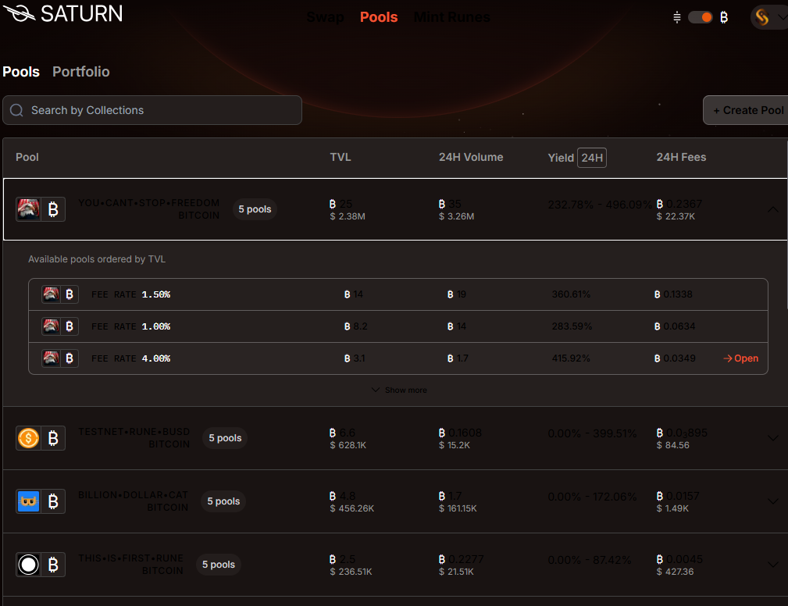Select the fee rate 1.00% pool

(x=398, y=326)
